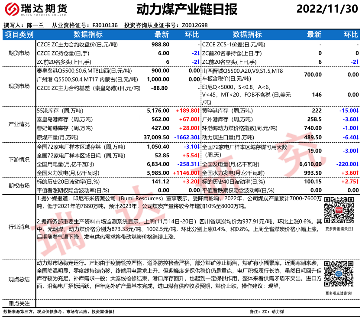This screenshot has width=362, height=319.
Task: Click the red up arrow beside +1146.00
Action: pos(199,173)
